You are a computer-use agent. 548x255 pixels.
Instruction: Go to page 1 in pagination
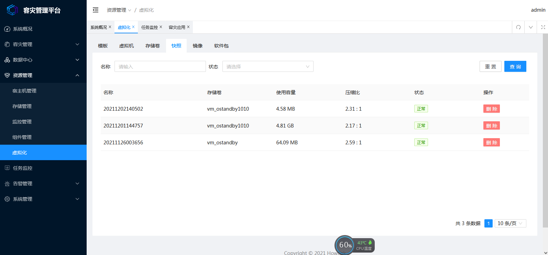point(489,223)
